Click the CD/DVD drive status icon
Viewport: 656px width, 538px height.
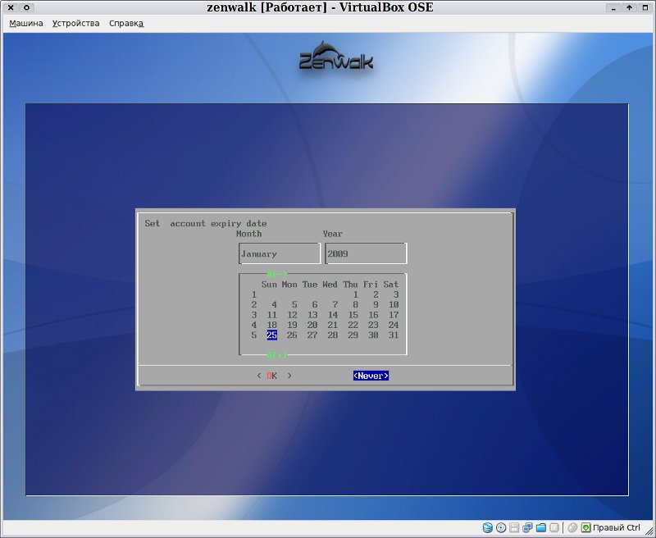(x=501, y=527)
